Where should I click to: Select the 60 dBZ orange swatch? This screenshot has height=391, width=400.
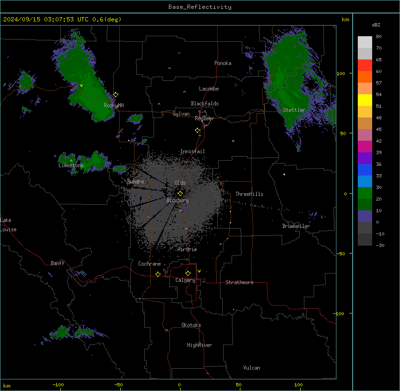(x=365, y=77)
